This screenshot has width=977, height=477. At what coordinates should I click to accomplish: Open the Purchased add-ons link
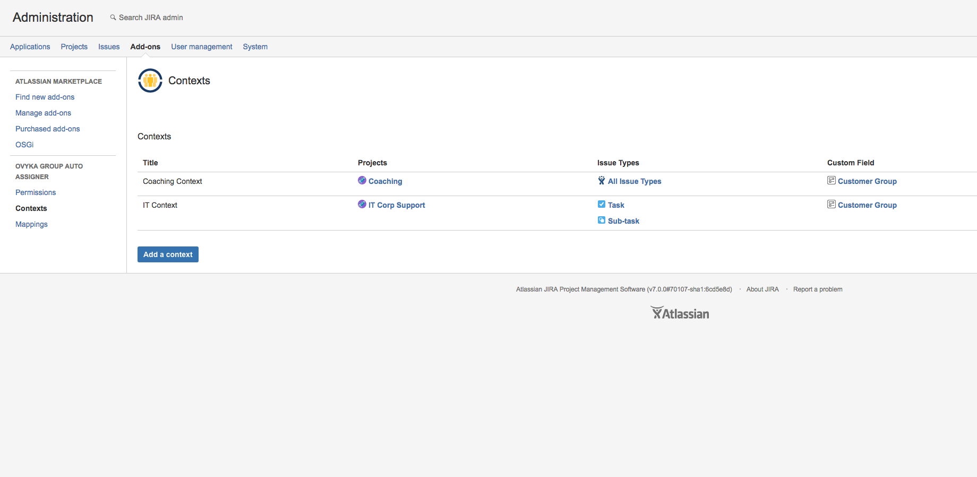point(48,129)
